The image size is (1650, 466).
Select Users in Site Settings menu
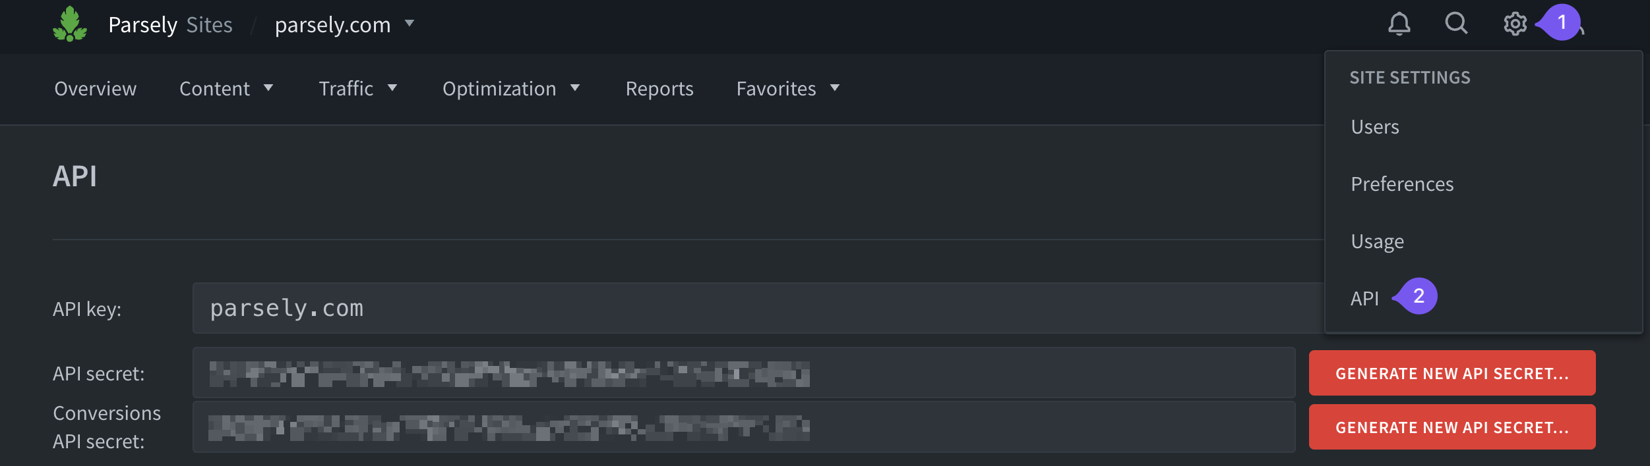click(x=1375, y=127)
